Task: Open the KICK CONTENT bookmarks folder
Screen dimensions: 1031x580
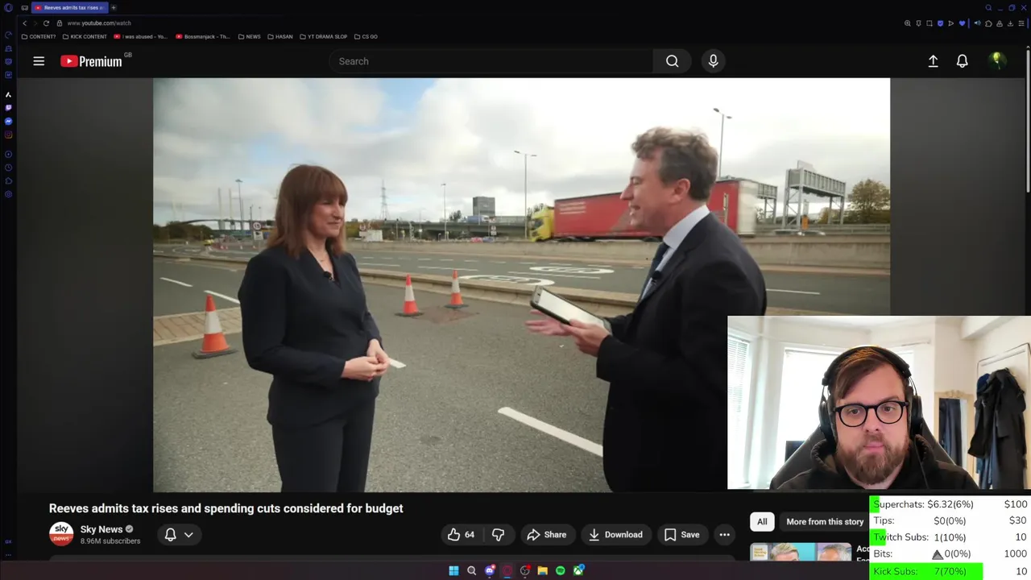Action: 85,36
